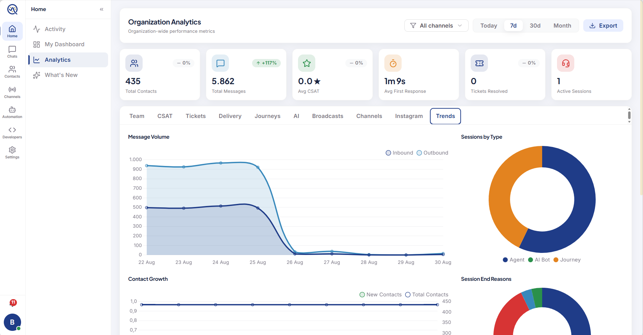Toggle AI Bot in Sessions by Type legend

coord(539,260)
